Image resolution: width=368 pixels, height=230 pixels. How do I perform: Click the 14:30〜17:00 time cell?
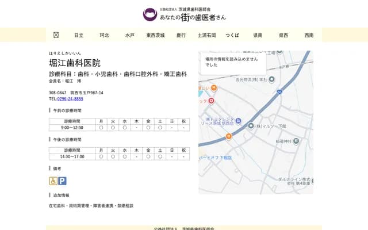(x=72, y=156)
